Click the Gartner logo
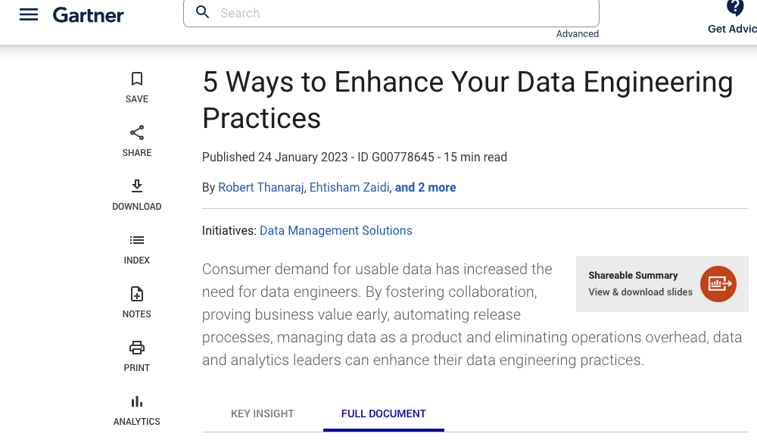Image resolution: width=757 pixels, height=440 pixels. click(x=88, y=14)
